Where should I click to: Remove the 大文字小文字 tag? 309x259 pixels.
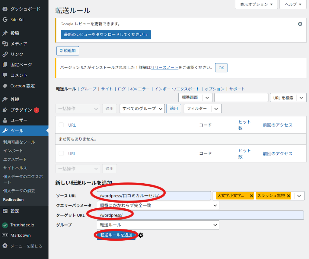(x=251, y=196)
